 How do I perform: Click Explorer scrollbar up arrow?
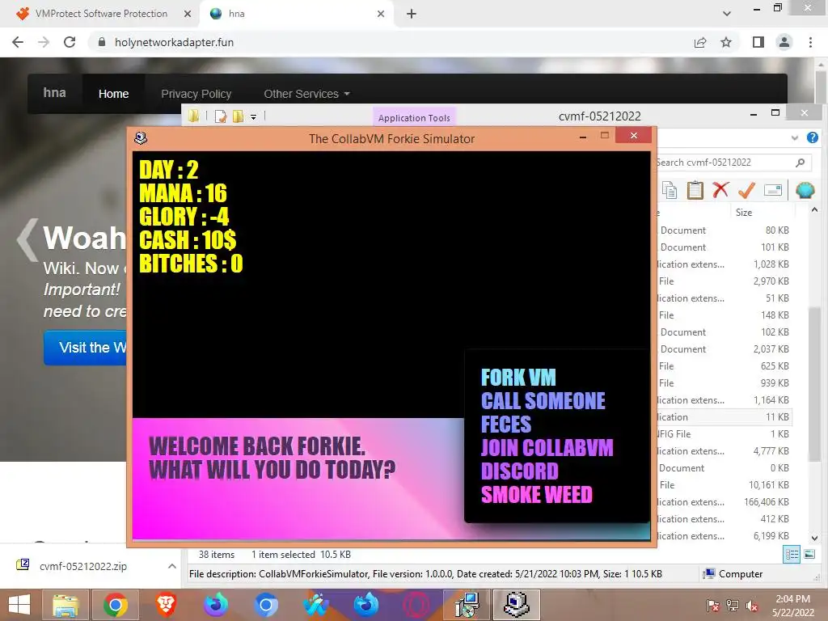pyautogui.click(x=814, y=210)
